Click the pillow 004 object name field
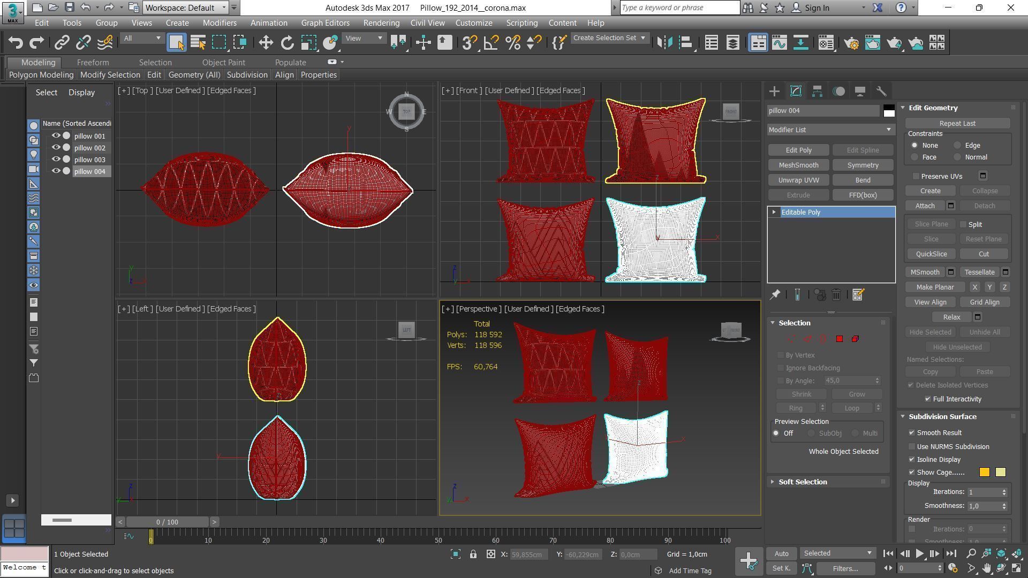The width and height of the screenshot is (1028, 578). point(823,111)
